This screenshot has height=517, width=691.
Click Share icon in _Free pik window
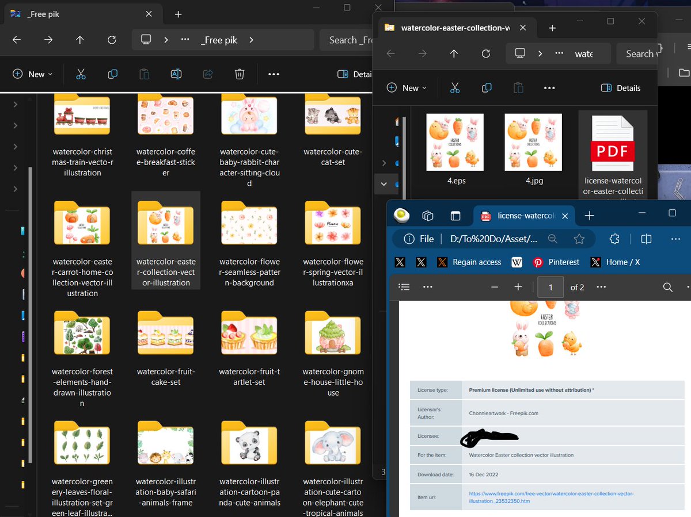tap(208, 74)
